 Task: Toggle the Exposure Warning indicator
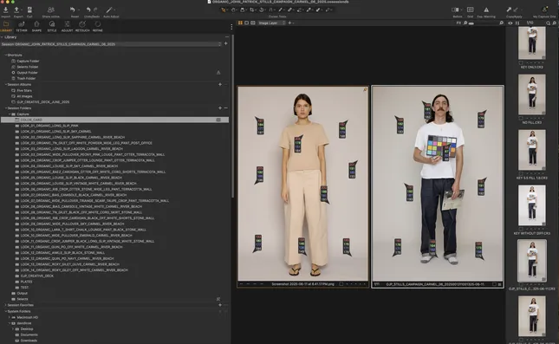coord(486,10)
